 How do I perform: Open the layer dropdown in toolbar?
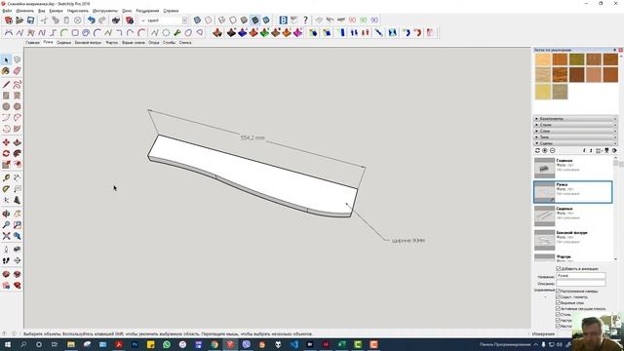[184, 20]
